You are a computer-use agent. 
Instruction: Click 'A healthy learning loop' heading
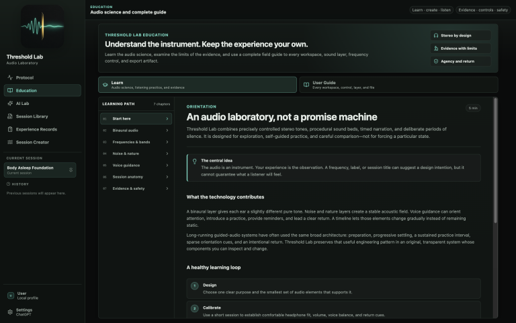[x=214, y=268]
